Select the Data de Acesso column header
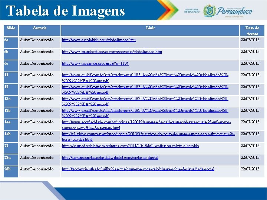 (x=252, y=31)
